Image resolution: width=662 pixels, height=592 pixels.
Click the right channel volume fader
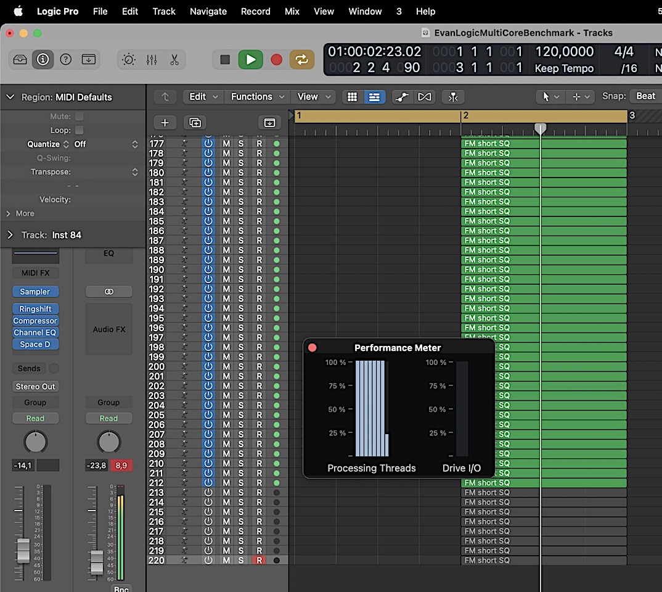point(97,562)
